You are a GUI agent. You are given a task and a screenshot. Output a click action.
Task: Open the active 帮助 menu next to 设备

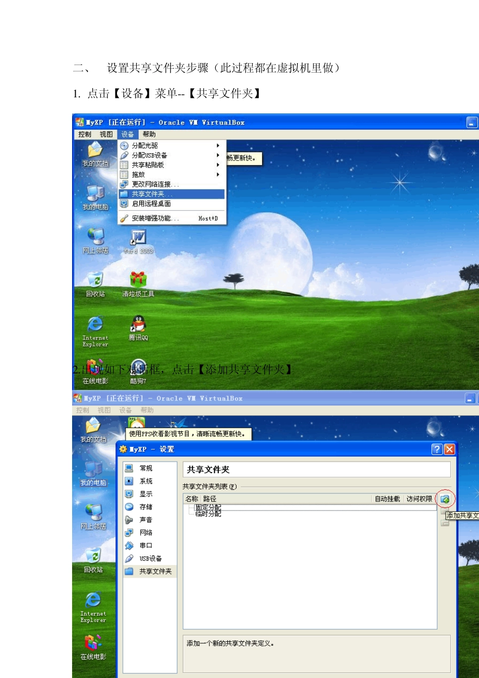point(149,134)
